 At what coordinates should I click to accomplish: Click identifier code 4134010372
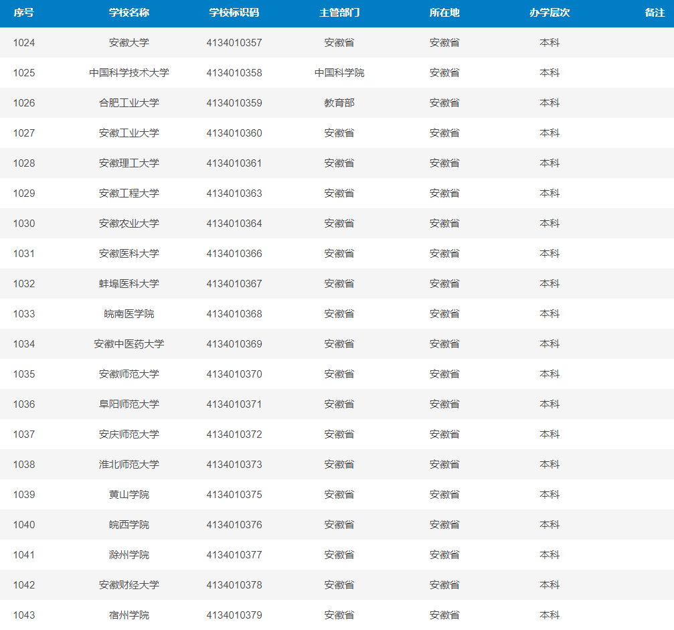234,434
